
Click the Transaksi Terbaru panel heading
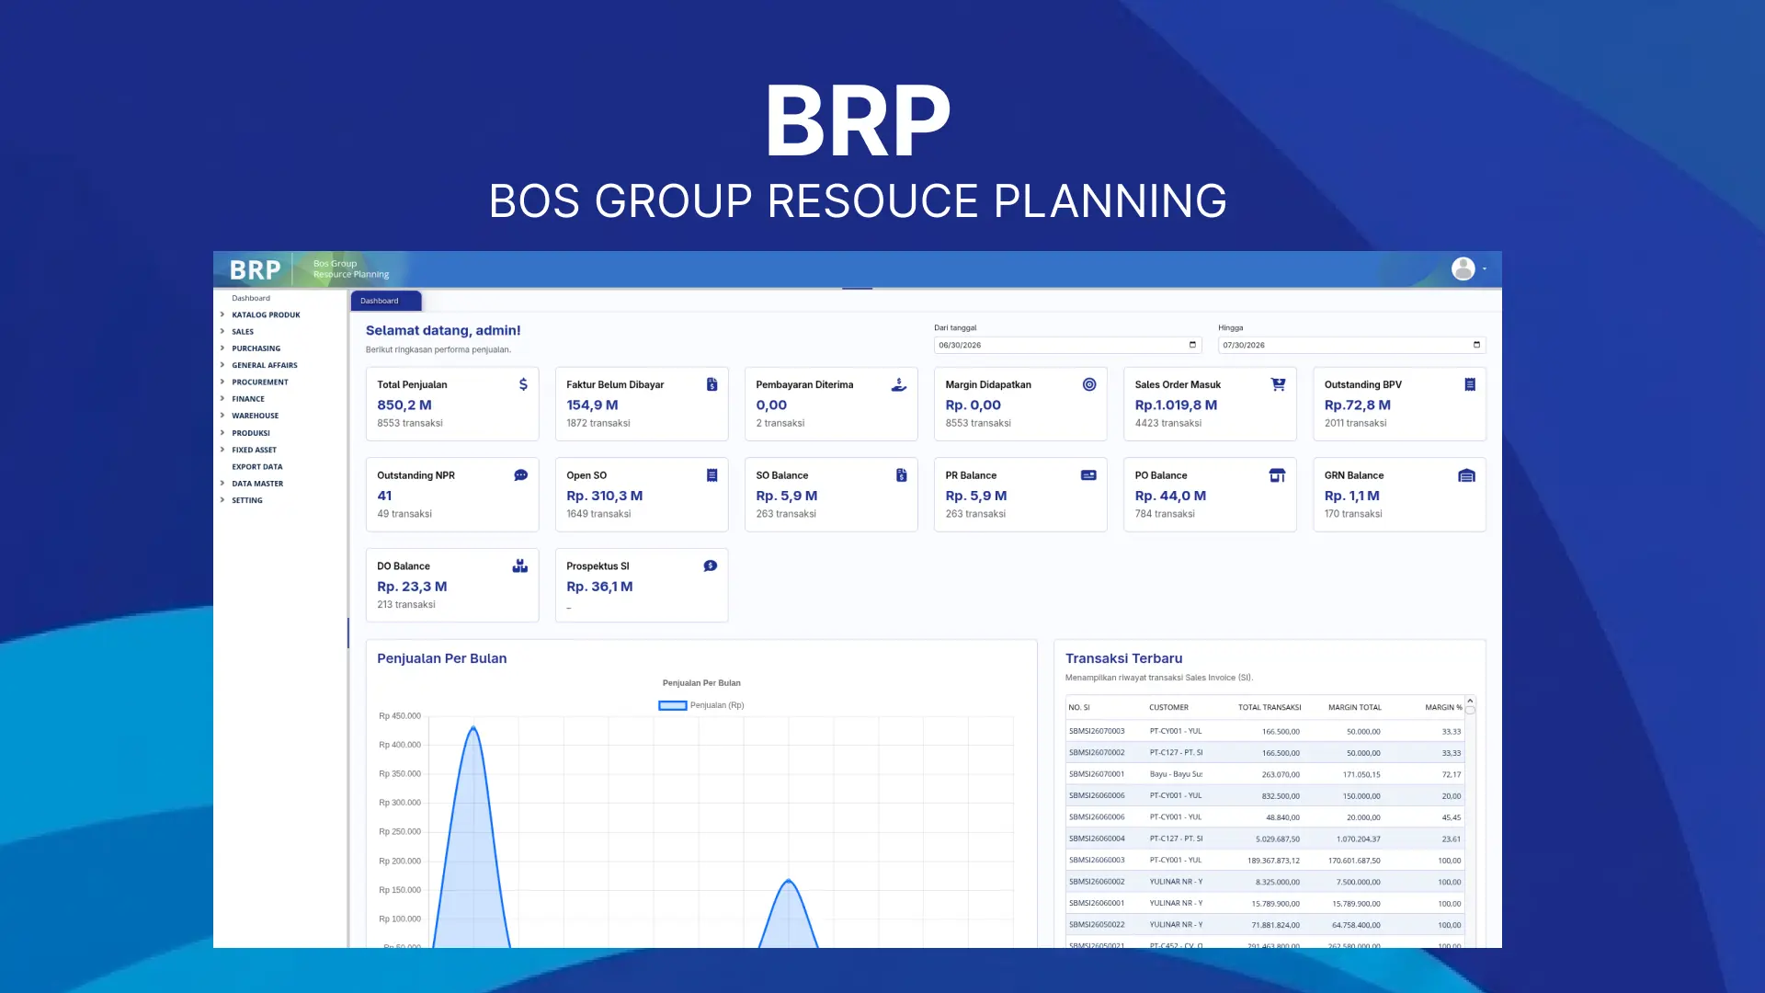[1123, 658]
